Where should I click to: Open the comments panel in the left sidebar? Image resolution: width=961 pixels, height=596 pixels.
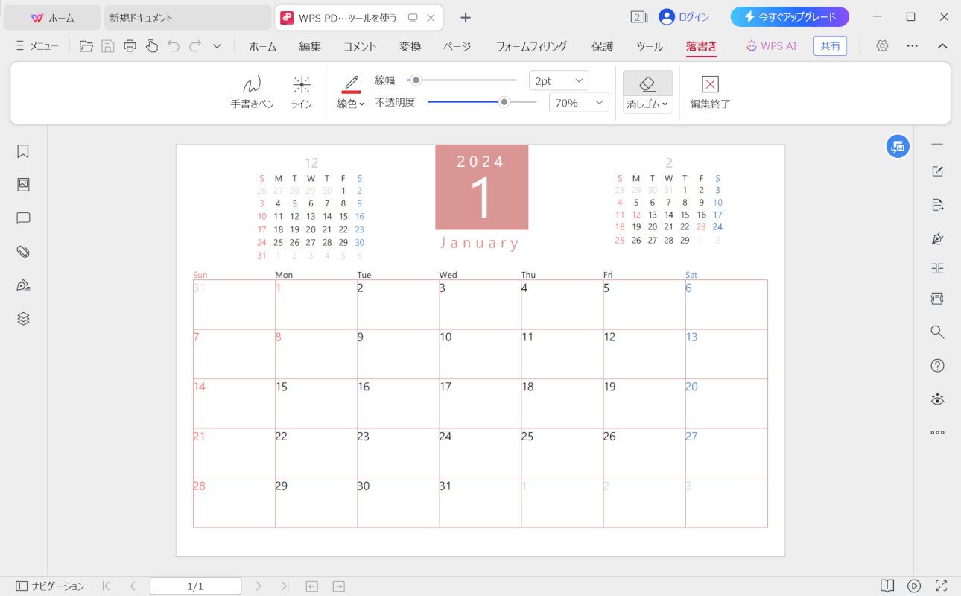click(23, 218)
